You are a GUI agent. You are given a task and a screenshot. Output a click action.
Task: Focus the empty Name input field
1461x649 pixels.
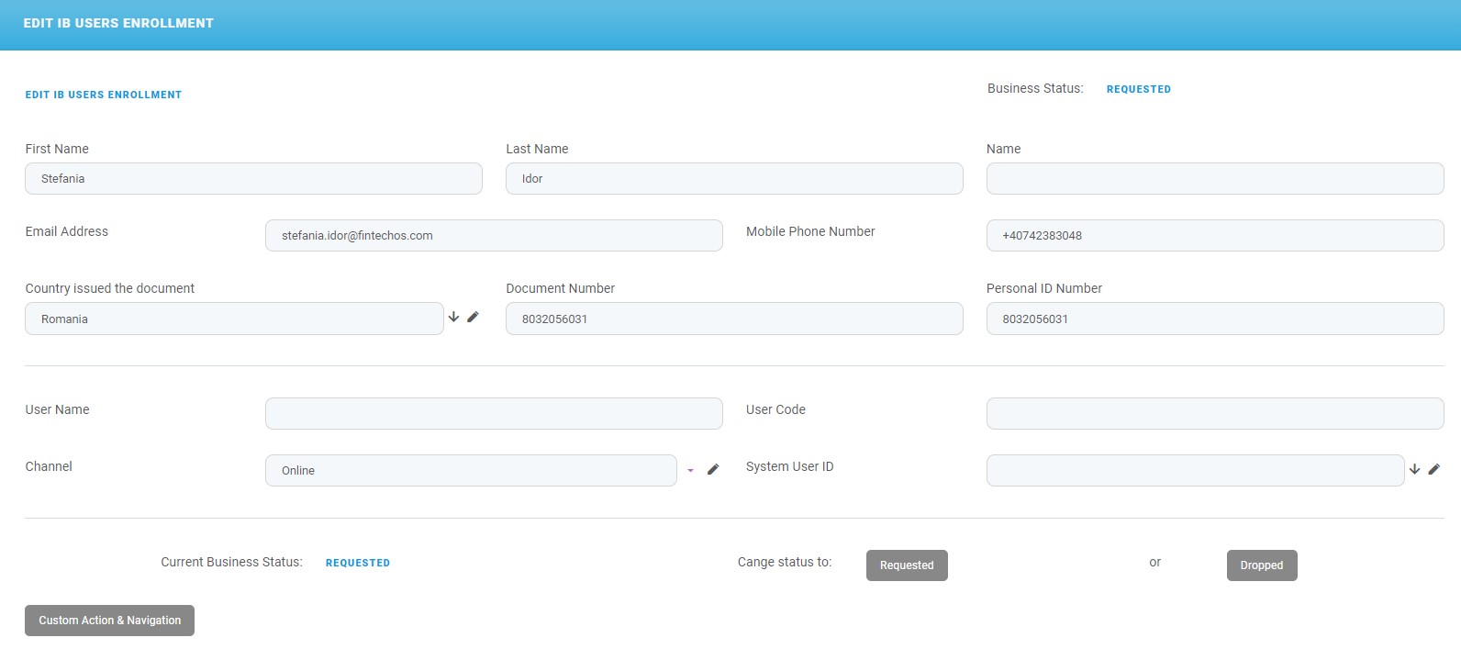tap(1214, 179)
